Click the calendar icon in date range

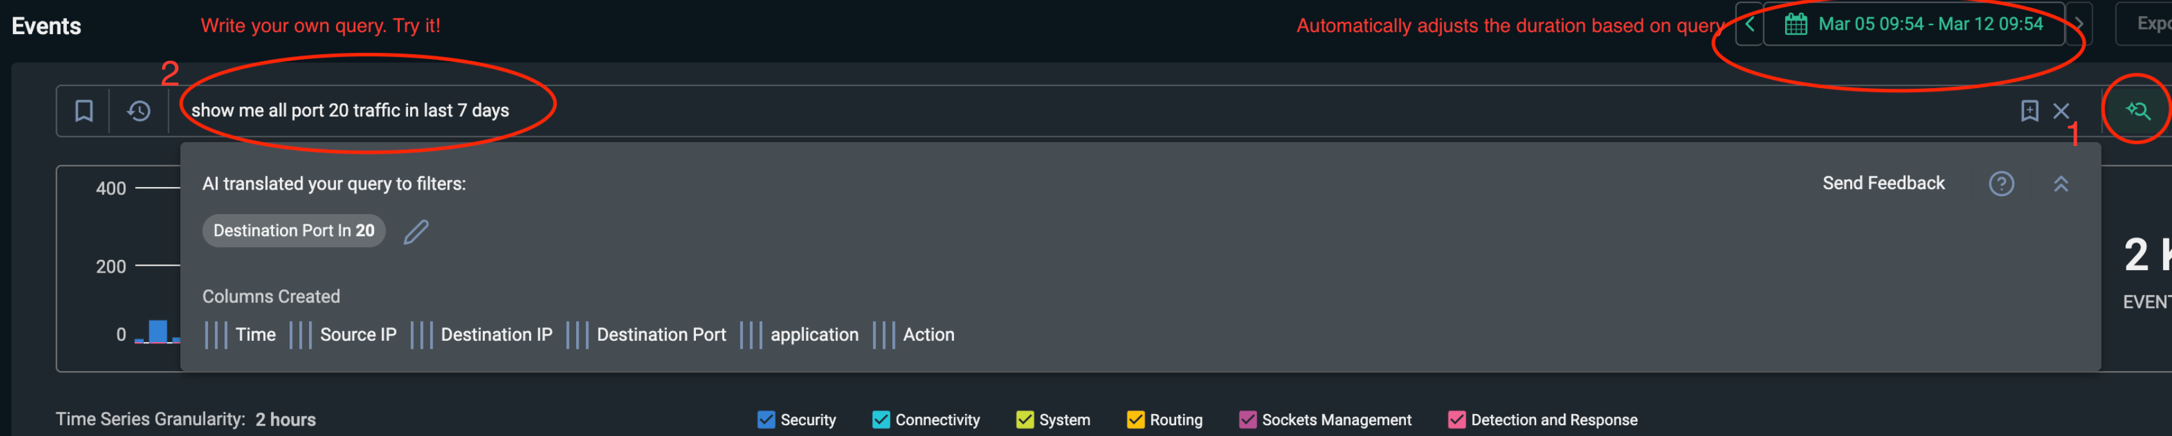[x=1795, y=24]
